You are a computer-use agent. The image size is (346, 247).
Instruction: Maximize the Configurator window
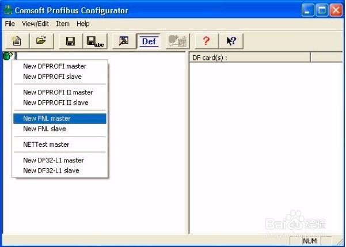322,10
